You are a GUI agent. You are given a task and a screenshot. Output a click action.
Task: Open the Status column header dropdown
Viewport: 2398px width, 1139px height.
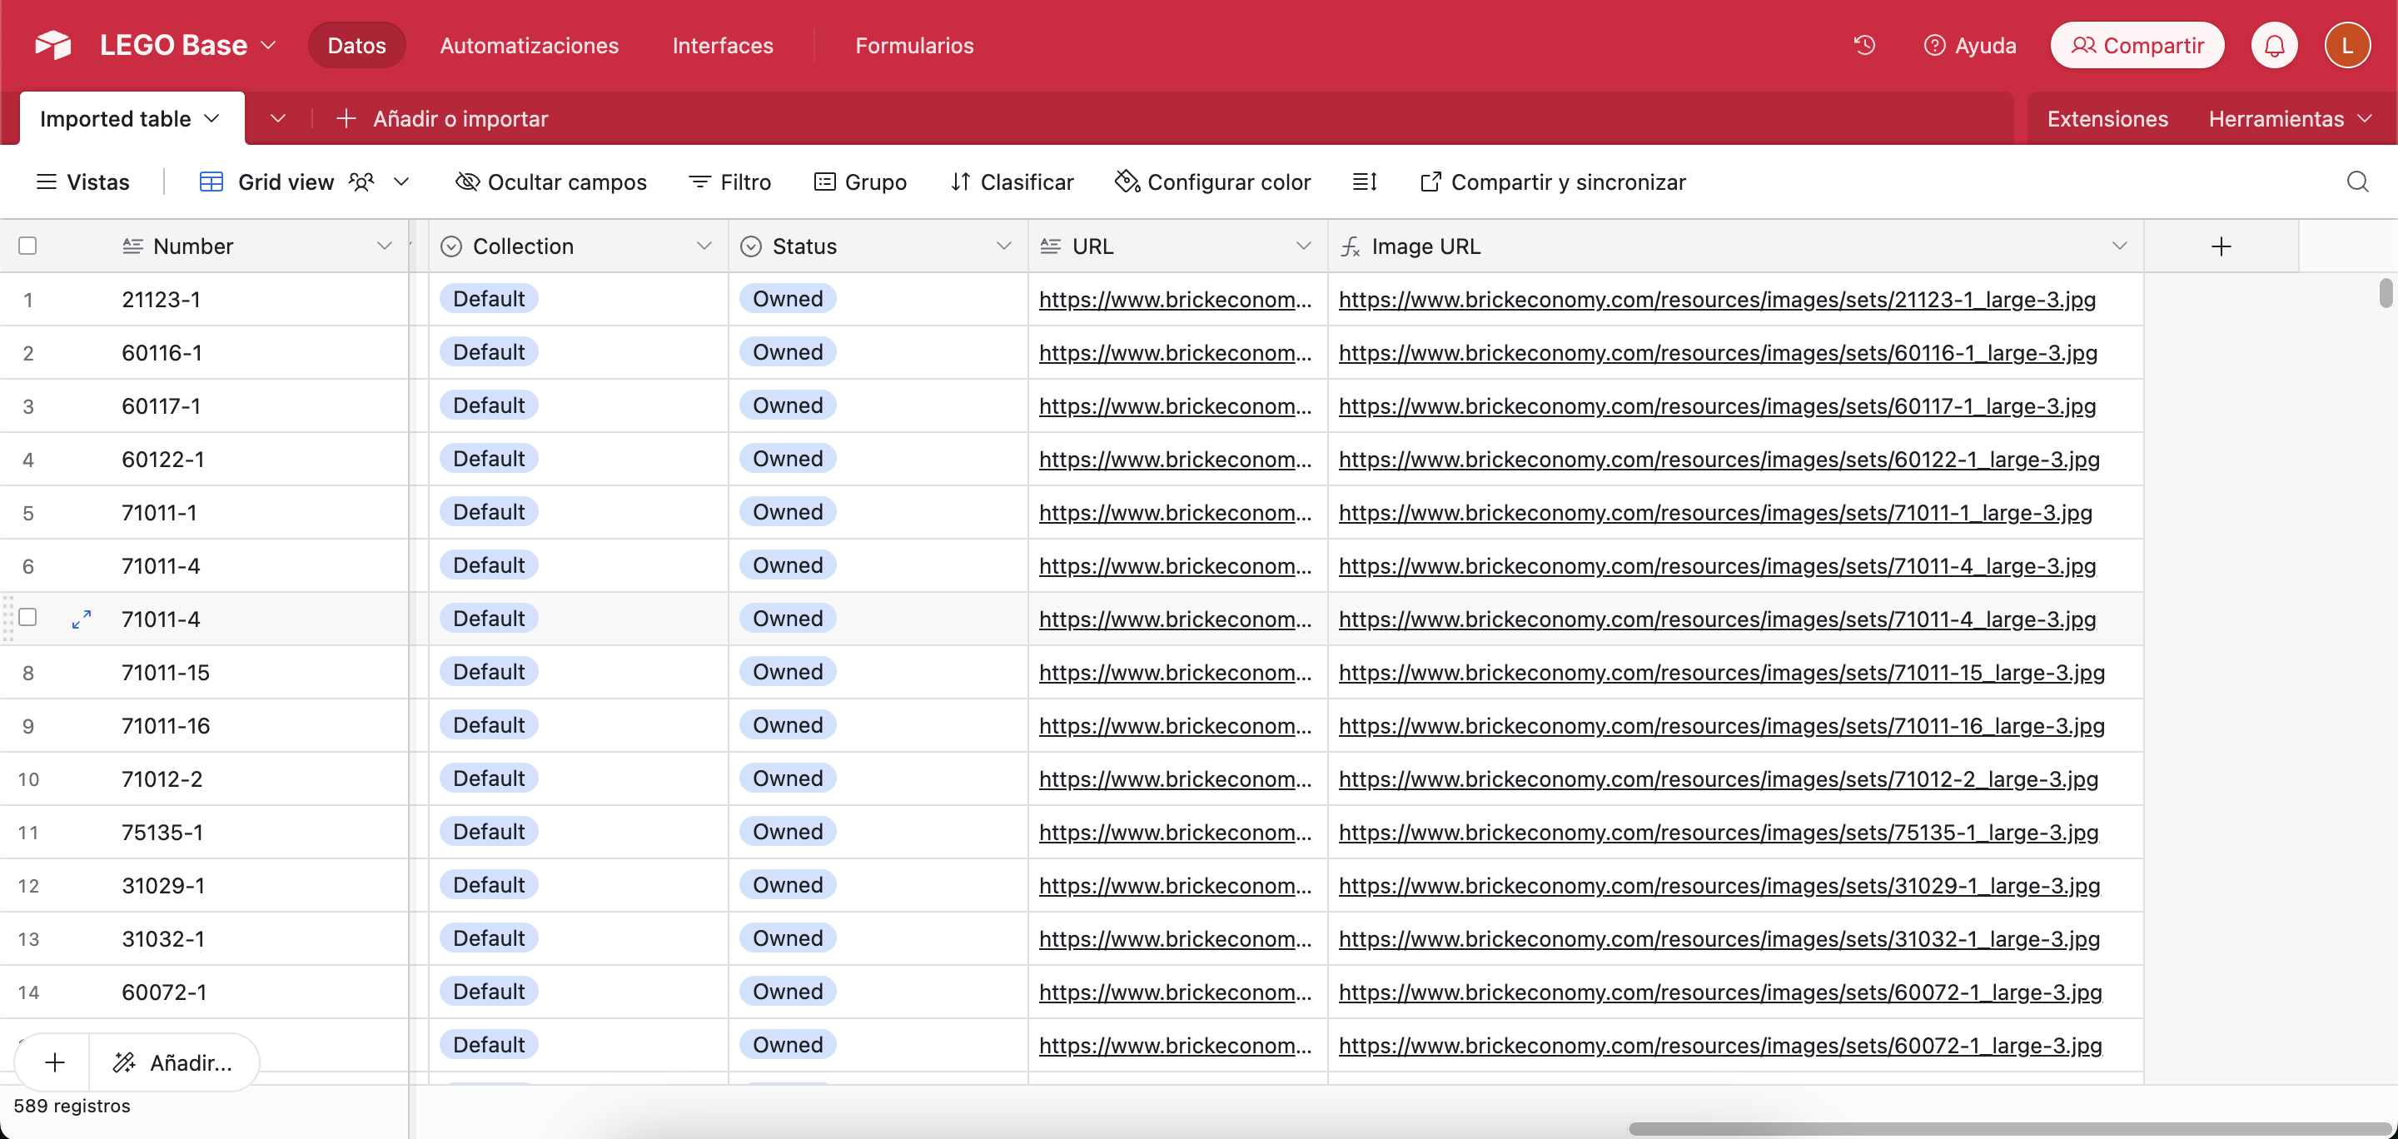[x=1003, y=246]
